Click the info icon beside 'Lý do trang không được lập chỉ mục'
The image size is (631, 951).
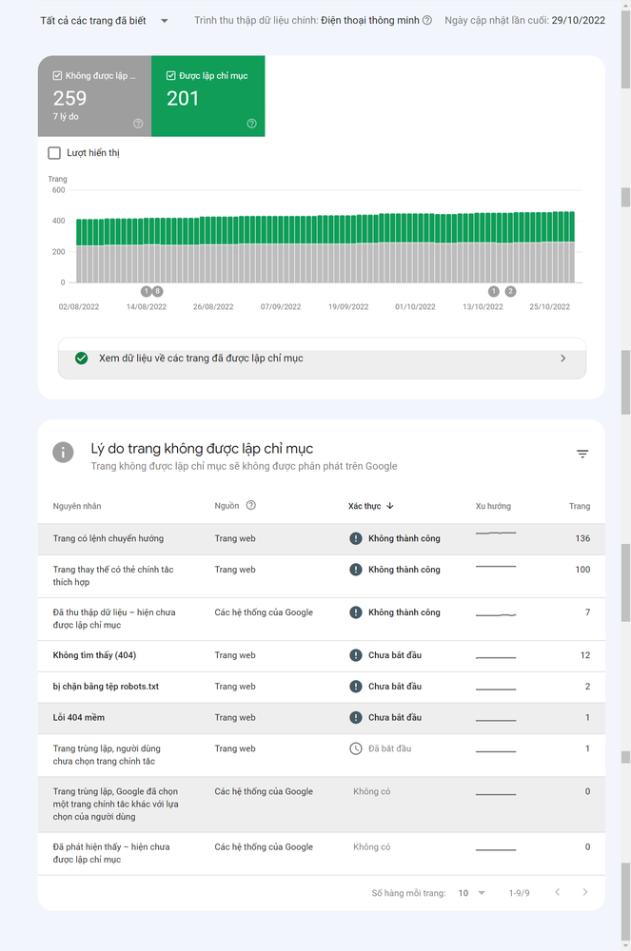[x=63, y=452]
